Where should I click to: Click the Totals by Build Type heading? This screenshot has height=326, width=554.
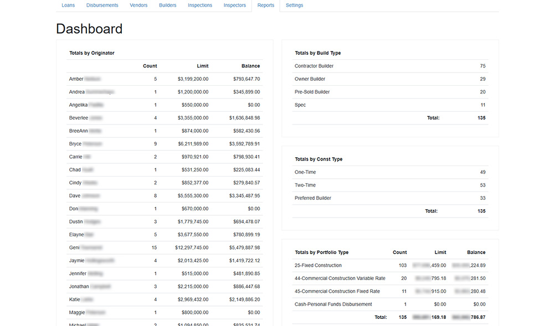[317, 53]
